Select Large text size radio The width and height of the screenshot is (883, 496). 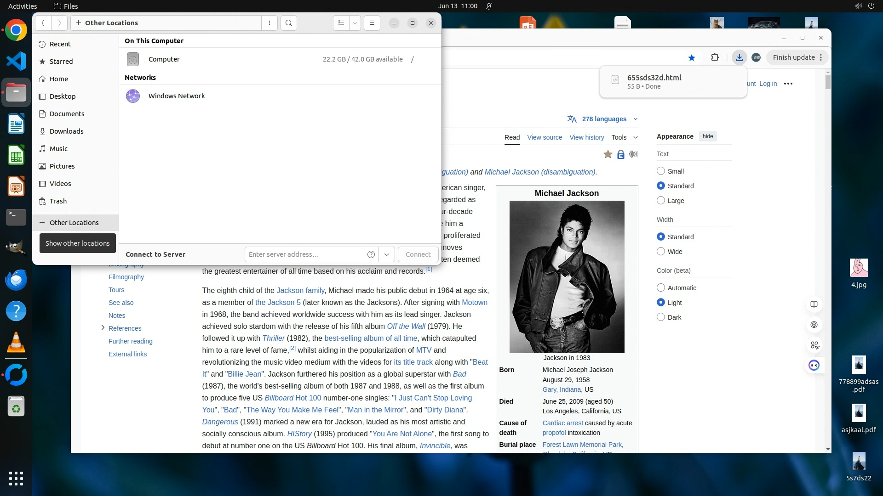[x=661, y=200]
